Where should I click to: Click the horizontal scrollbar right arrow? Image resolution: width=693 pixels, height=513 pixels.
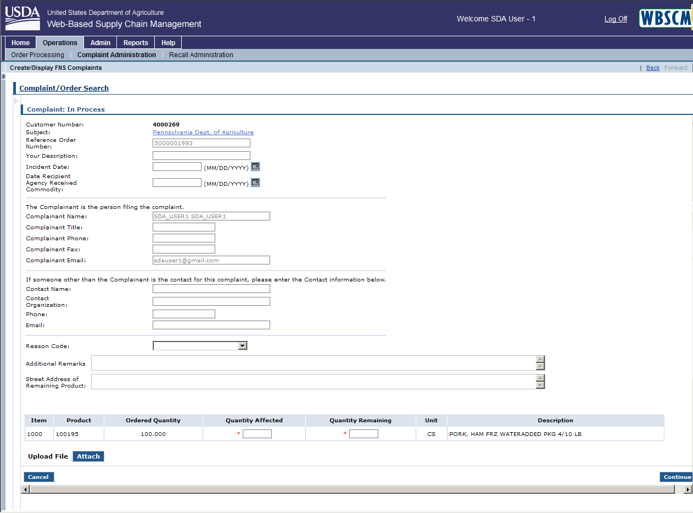(x=688, y=489)
